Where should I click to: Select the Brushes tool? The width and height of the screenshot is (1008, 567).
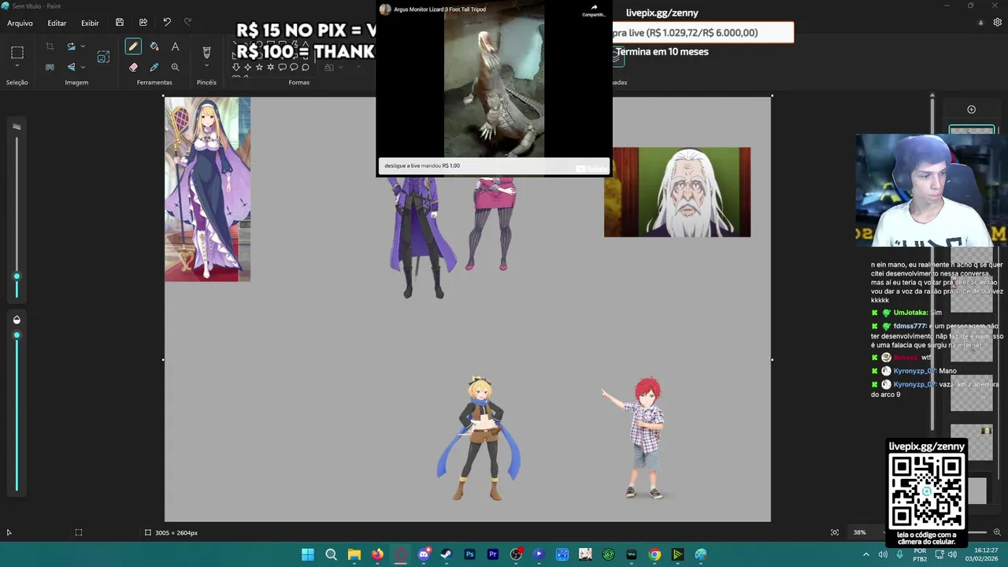[x=206, y=53]
